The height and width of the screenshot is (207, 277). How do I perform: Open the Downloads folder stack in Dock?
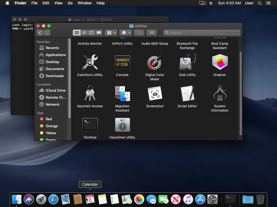(x=248, y=199)
